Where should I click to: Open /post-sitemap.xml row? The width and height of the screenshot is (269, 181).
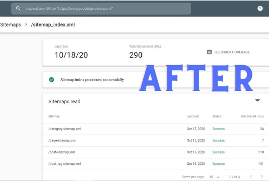(156, 152)
